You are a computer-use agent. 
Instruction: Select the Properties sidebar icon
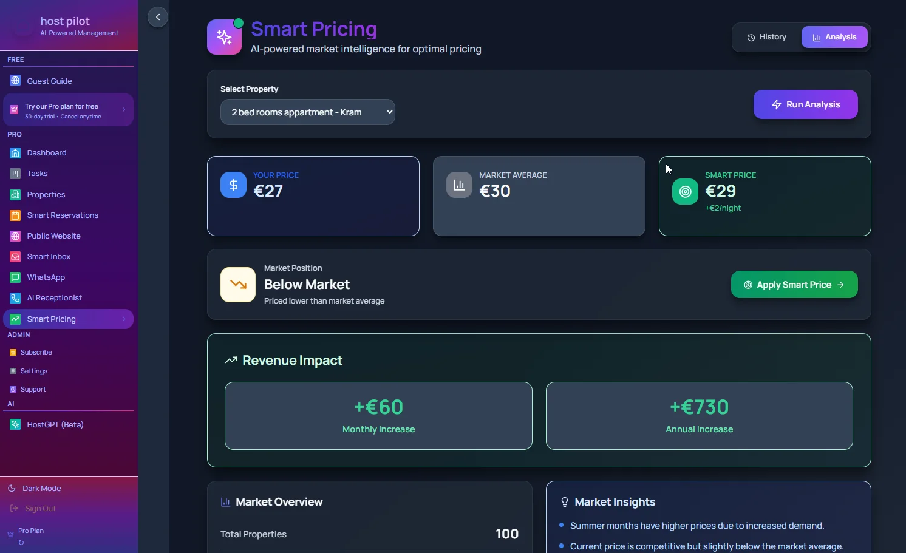click(14, 195)
